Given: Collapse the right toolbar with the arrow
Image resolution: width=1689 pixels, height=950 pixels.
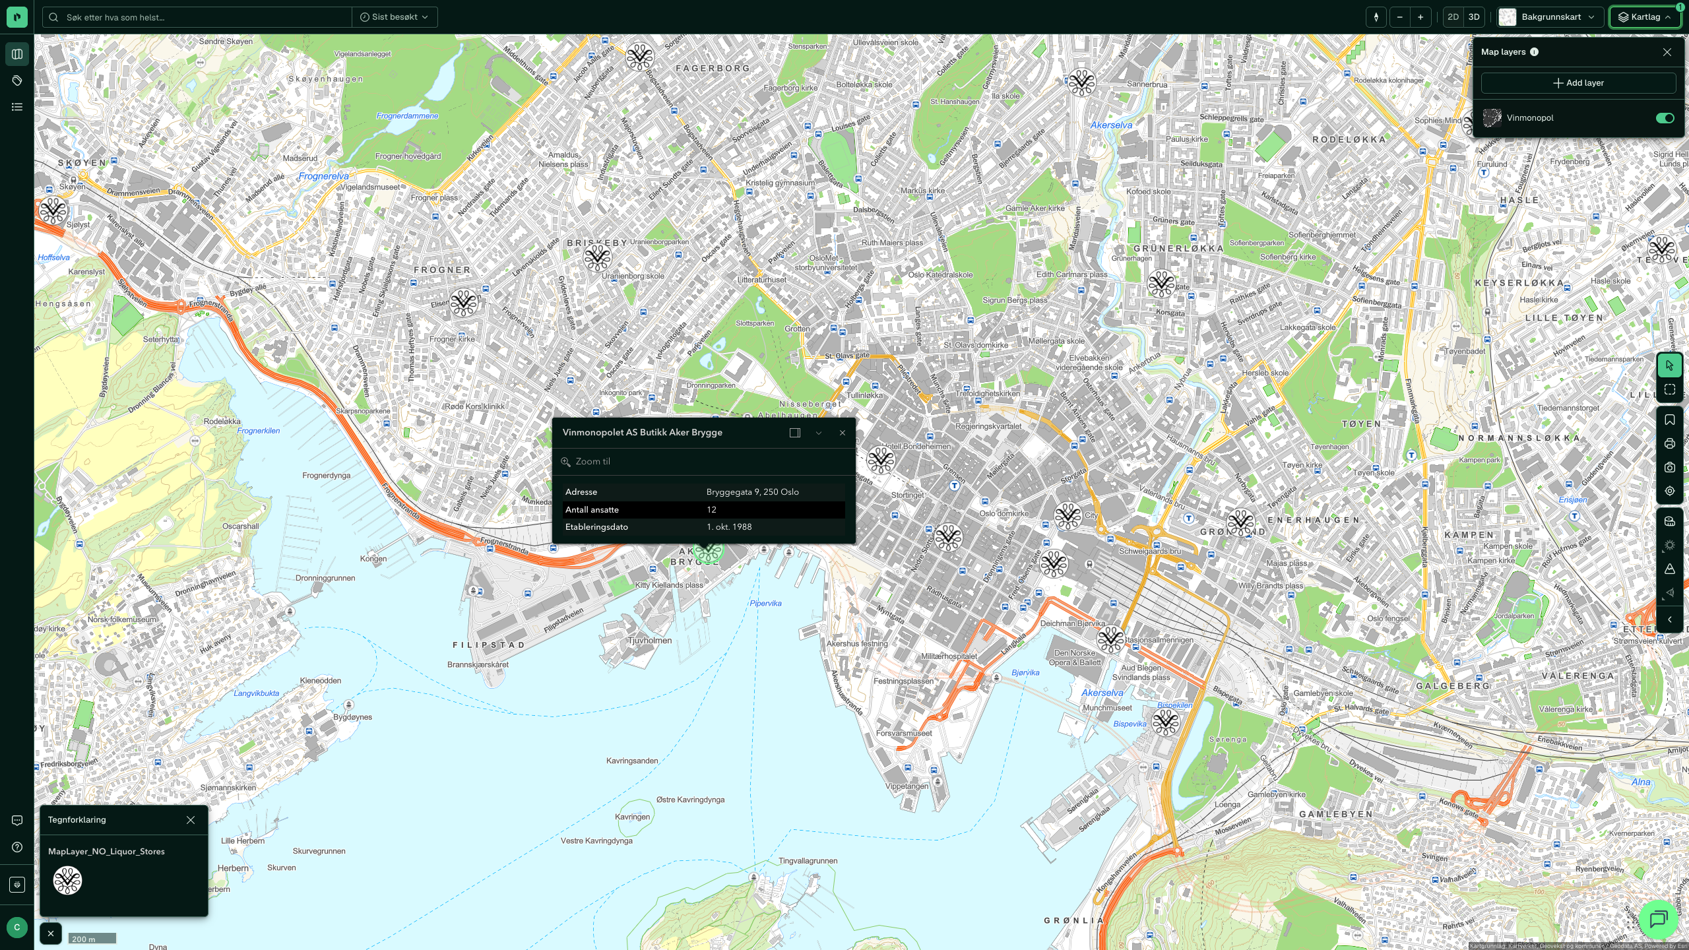Looking at the screenshot, I should coord(1670,619).
